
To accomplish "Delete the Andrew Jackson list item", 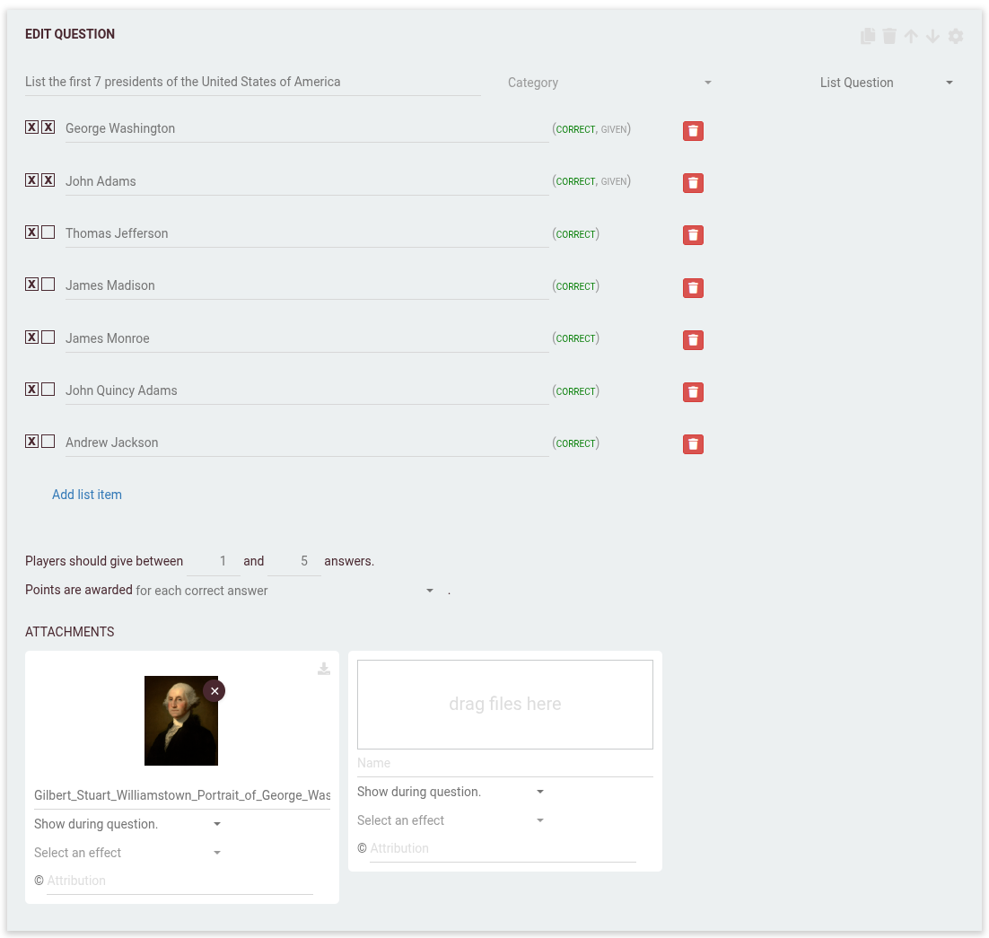I will (x=693, y=444).
